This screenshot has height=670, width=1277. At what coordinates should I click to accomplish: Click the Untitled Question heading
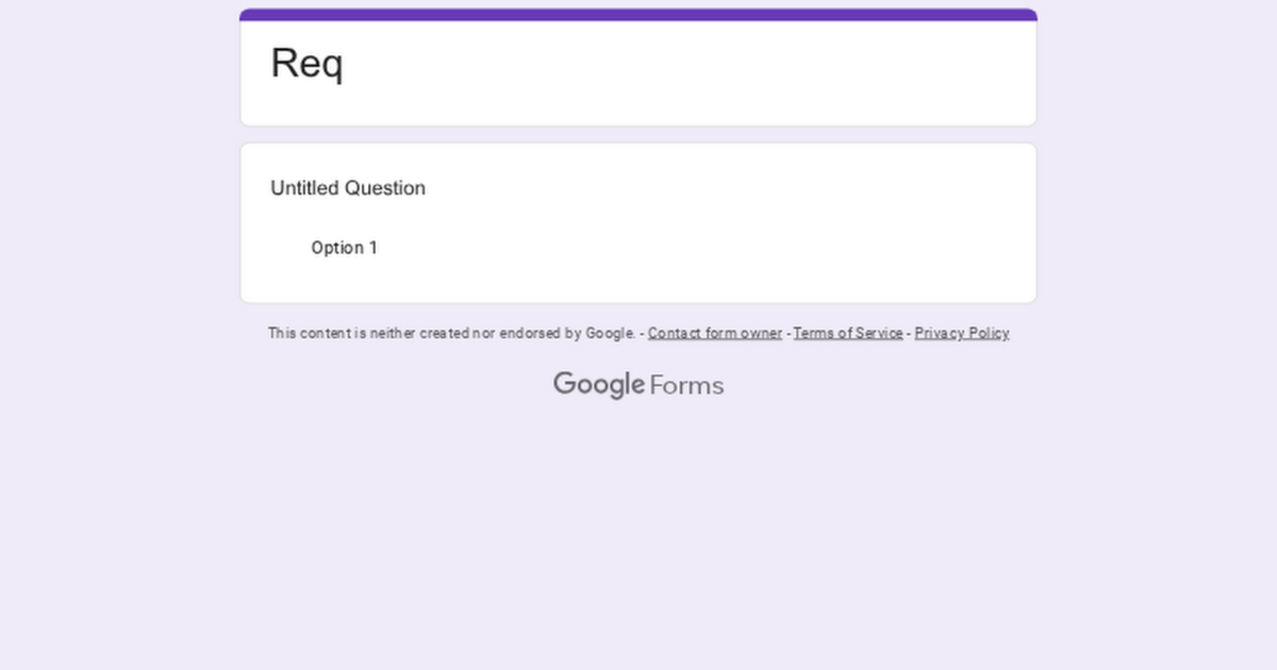347,188
